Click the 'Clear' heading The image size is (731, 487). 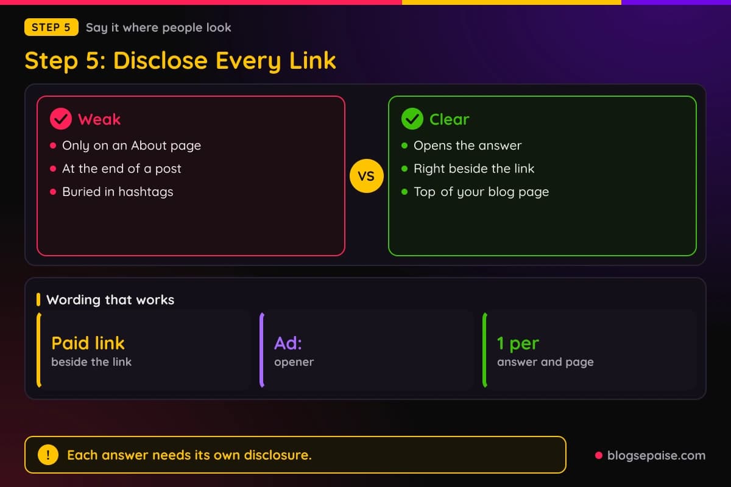pyautogui.click(x=450, y=119)
